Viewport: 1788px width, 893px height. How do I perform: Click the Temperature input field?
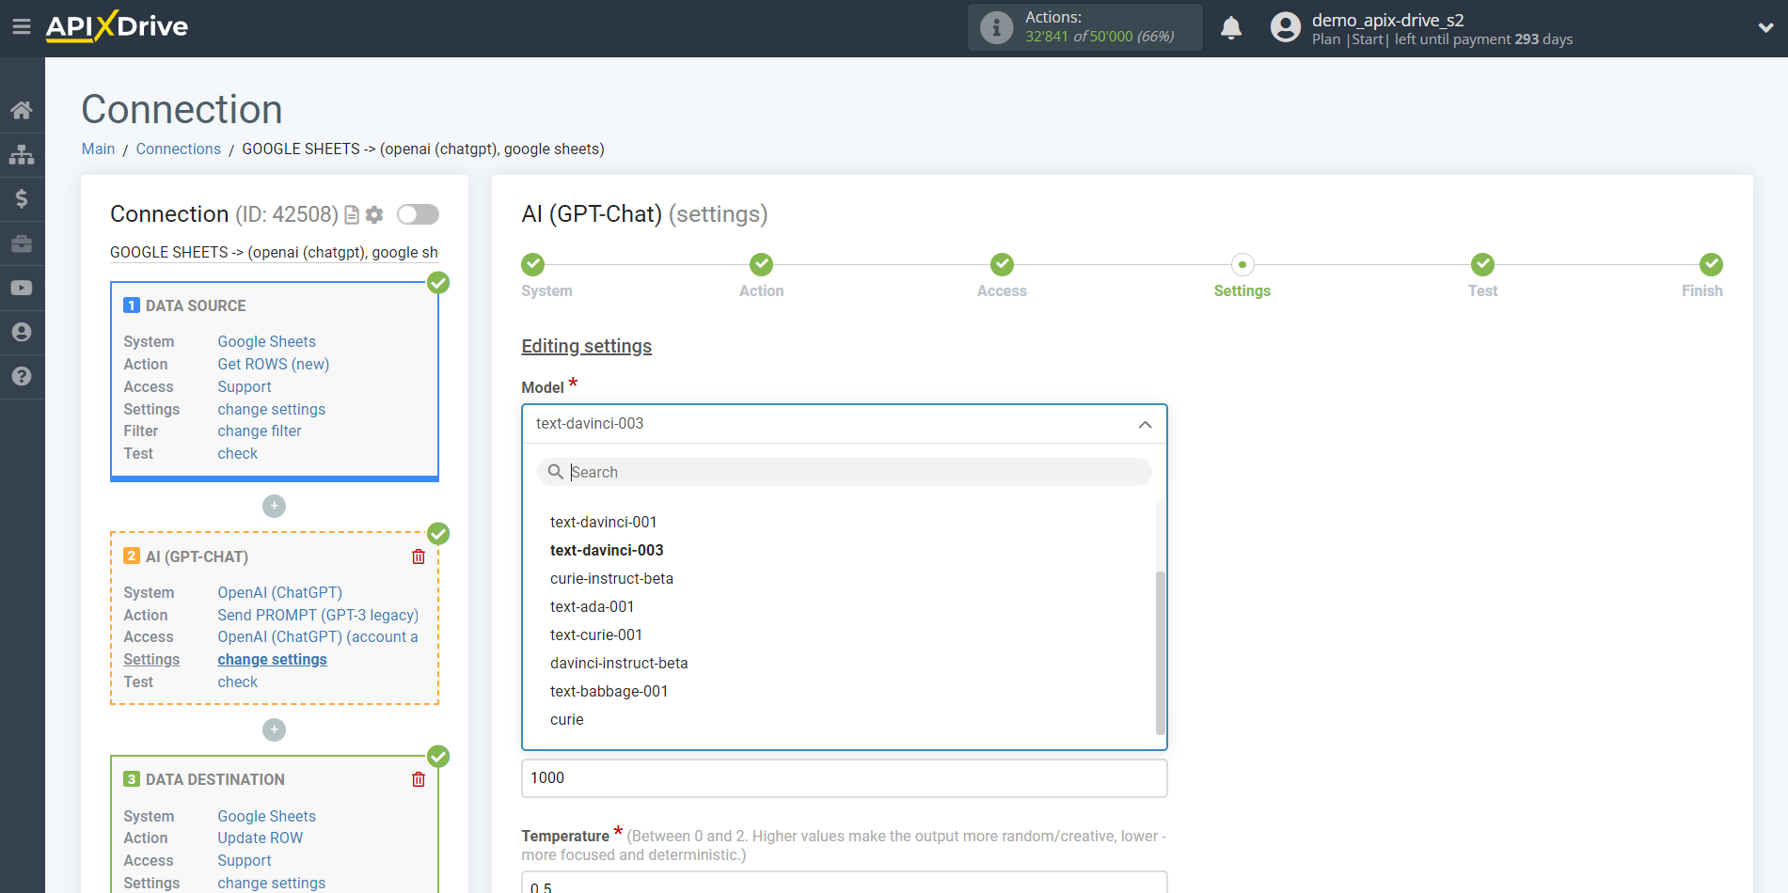click(x=845, y=884)
